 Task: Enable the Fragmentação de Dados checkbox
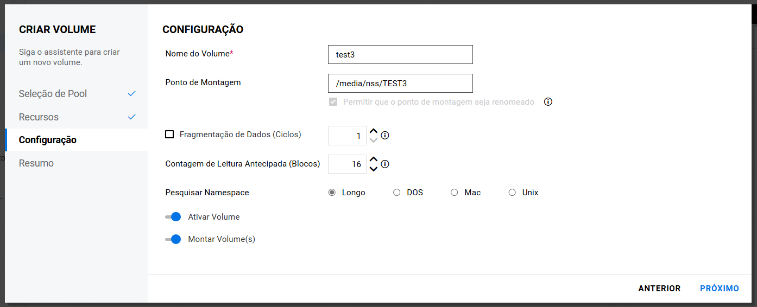[x=169, y=135]
